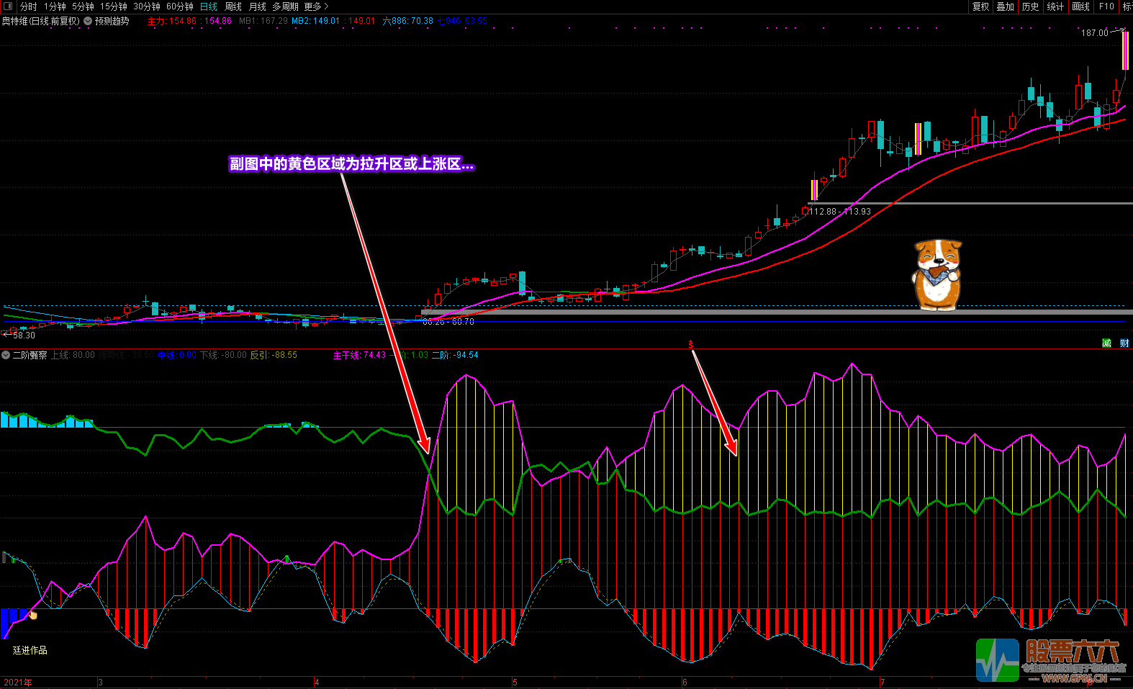Open the F10 company info
Image resolution: width=1133 pixels, height=689 pixels.
coord(1106,6)
